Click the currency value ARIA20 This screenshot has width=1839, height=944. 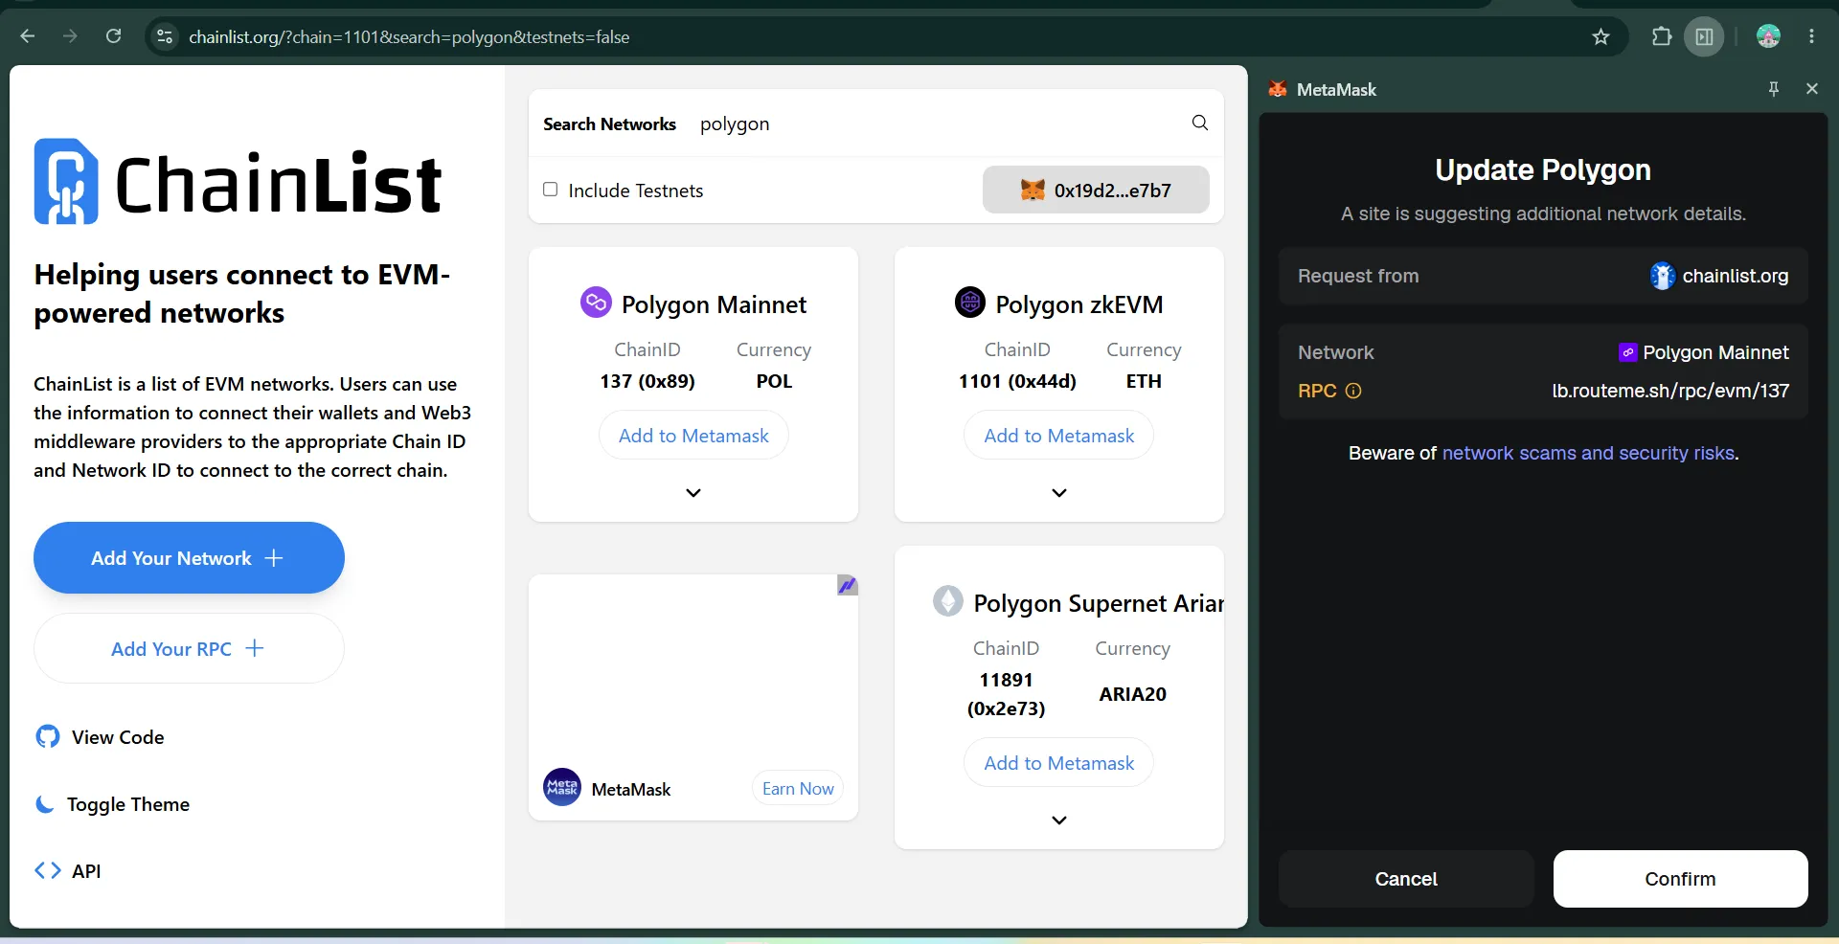click(x=1132, y=694)
